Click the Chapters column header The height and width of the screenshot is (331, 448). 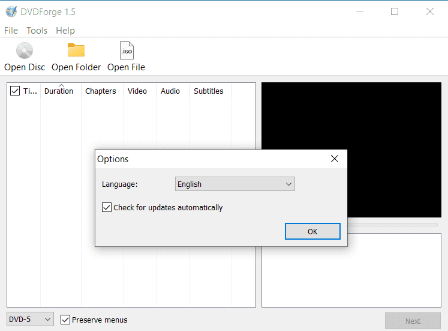103,91
